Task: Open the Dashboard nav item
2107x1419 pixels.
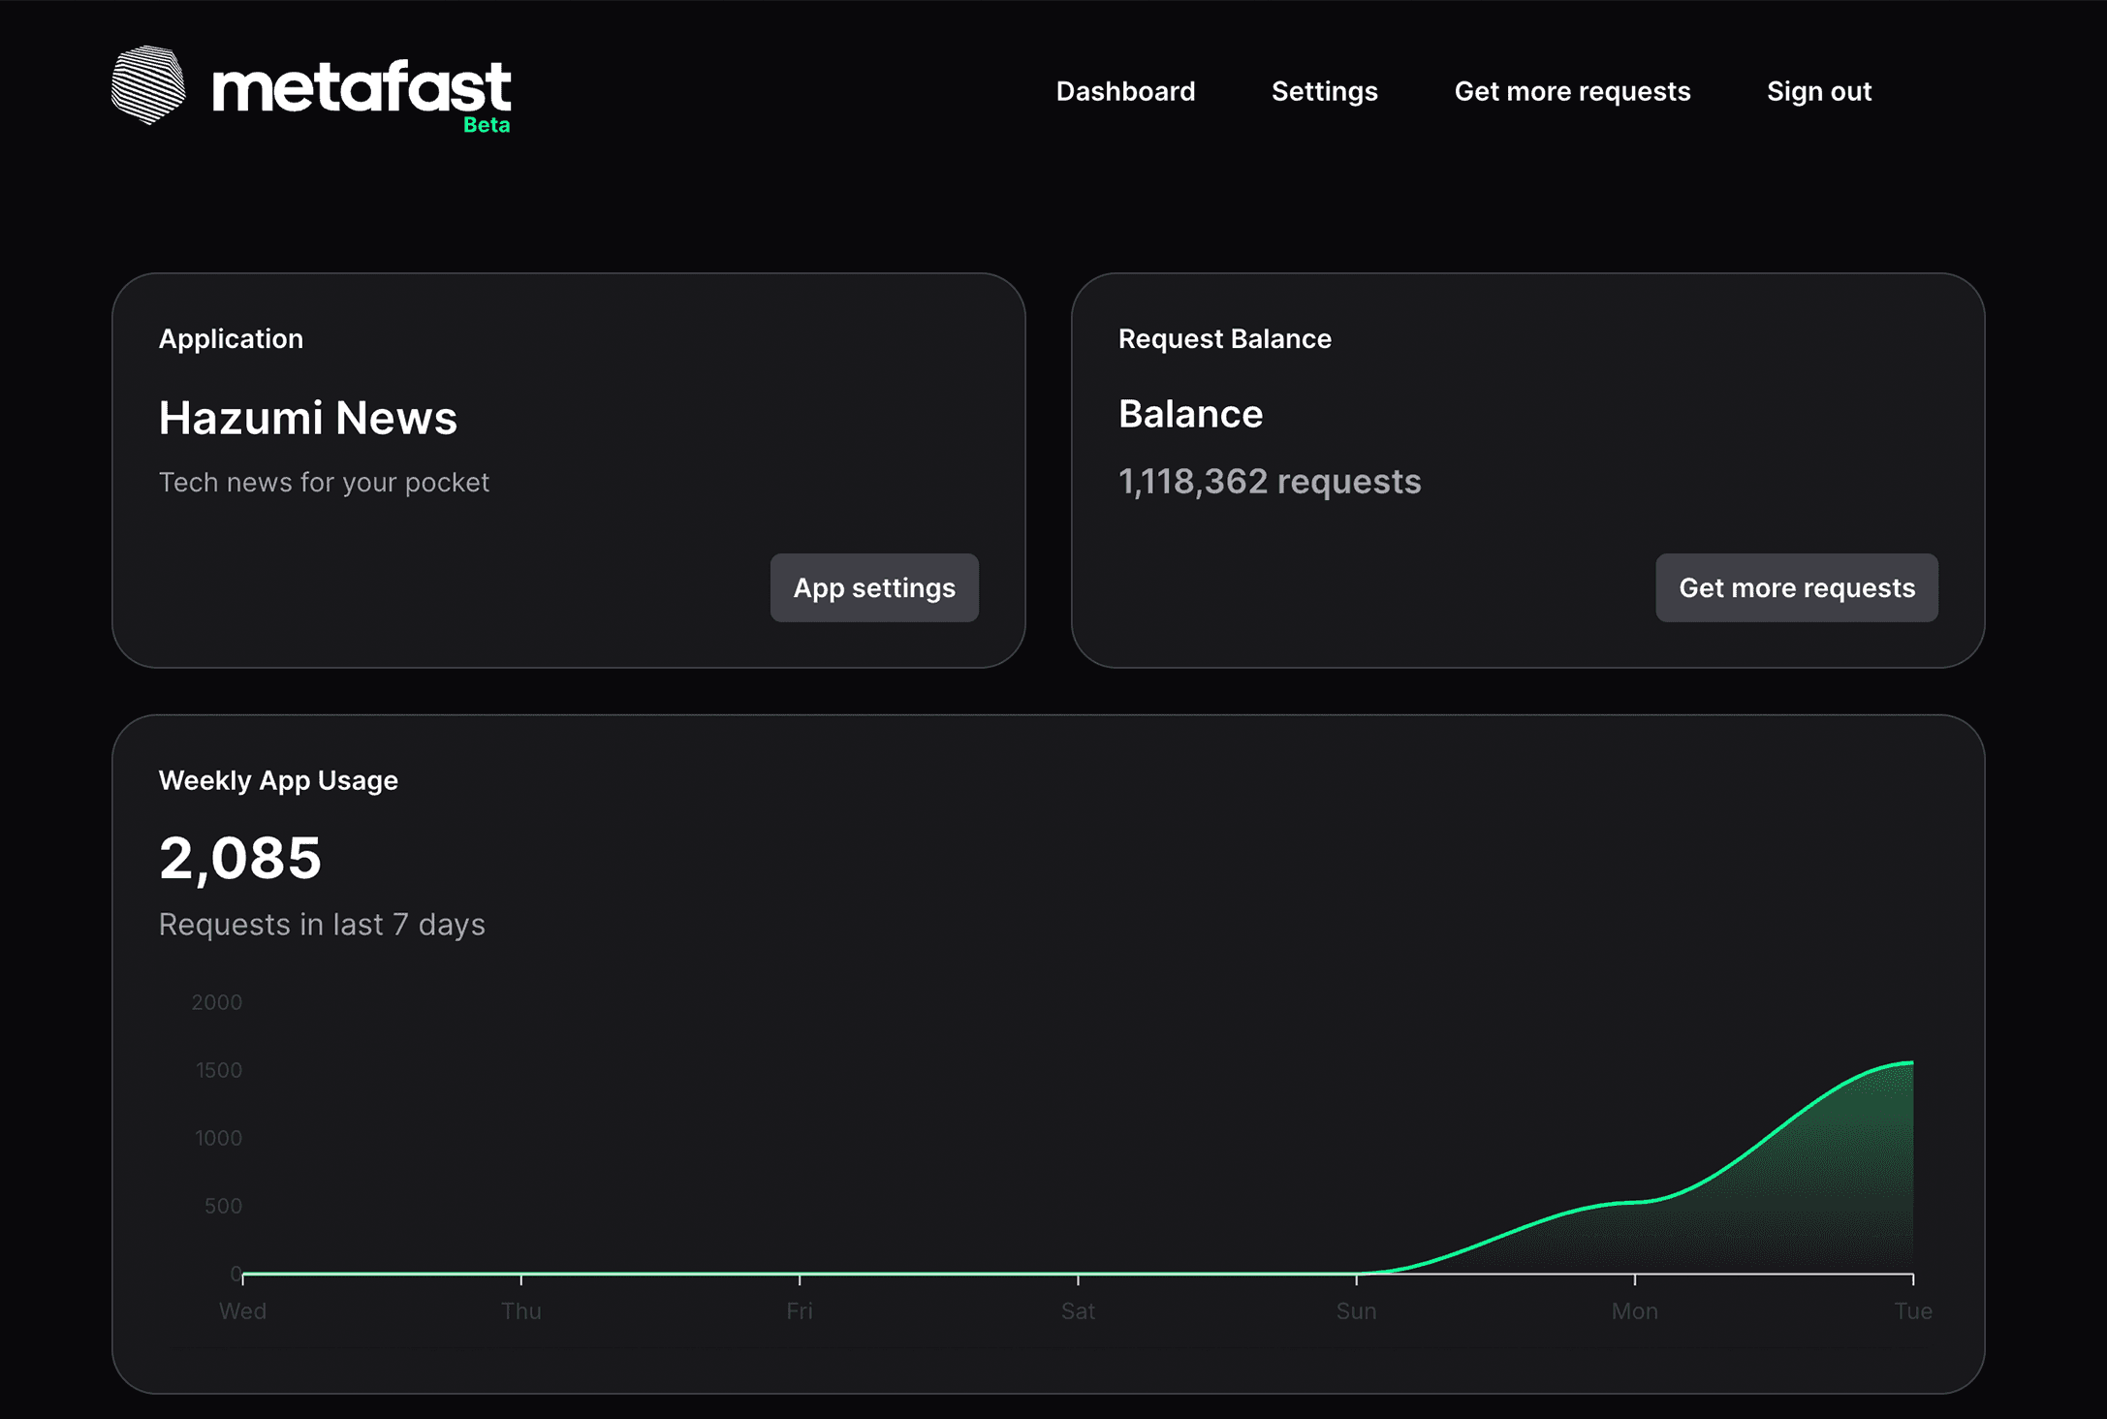Action: pyautogui.click(x=1125, y=91)
